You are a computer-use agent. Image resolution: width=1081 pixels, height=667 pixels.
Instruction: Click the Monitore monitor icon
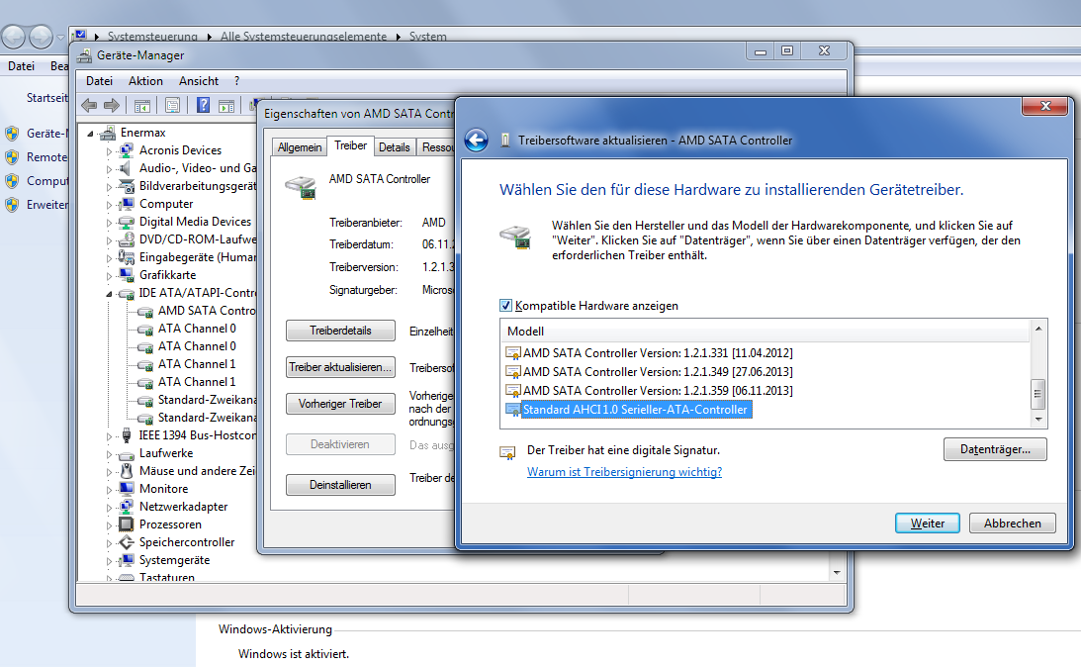pyautogui.click(x=127, y=488)
